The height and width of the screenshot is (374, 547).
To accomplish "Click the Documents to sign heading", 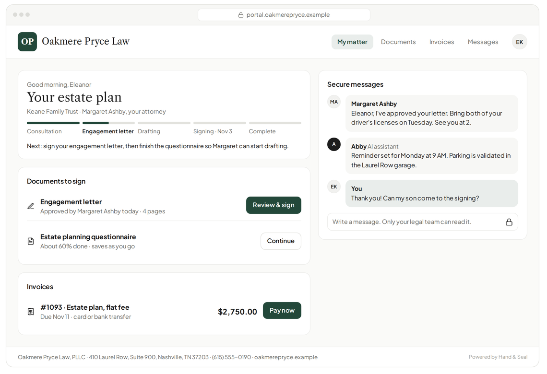I will tap(56, 181).
